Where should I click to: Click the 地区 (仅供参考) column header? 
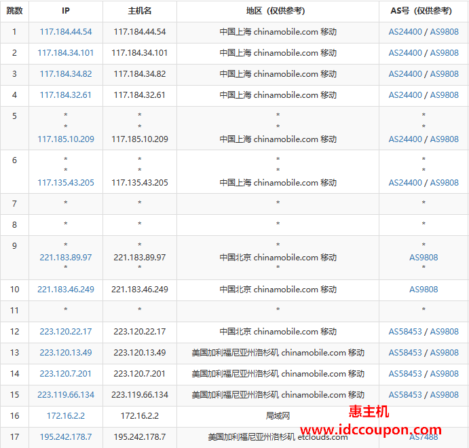[x=278, y=11]
